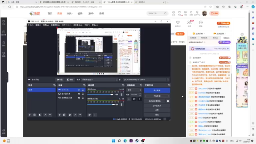The height and width of the screenshot is (144, 256).
Task: Expand the 游戏 dropdown in Douyu navigation
Action: (91, 13)
